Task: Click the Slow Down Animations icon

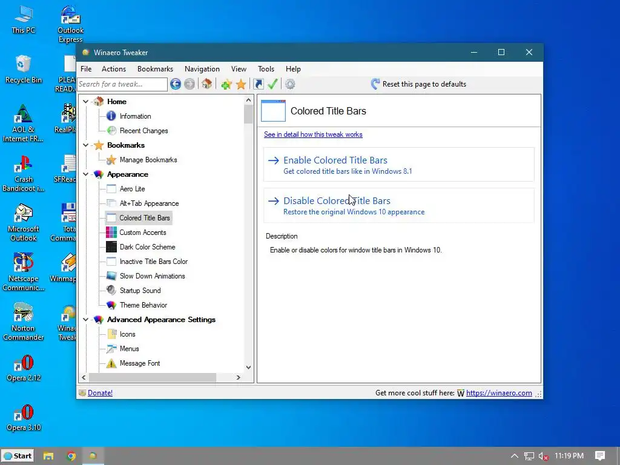Action: pyautogui.click(x=111, y=276)
